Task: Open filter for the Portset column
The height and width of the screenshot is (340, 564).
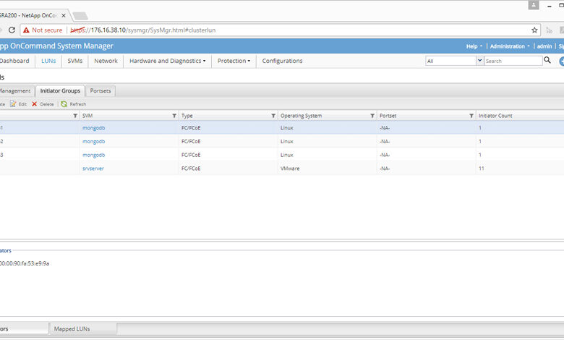Action: [471, 116]
